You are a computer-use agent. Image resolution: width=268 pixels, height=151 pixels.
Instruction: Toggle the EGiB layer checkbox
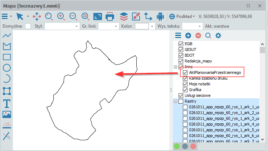point(181,44)
